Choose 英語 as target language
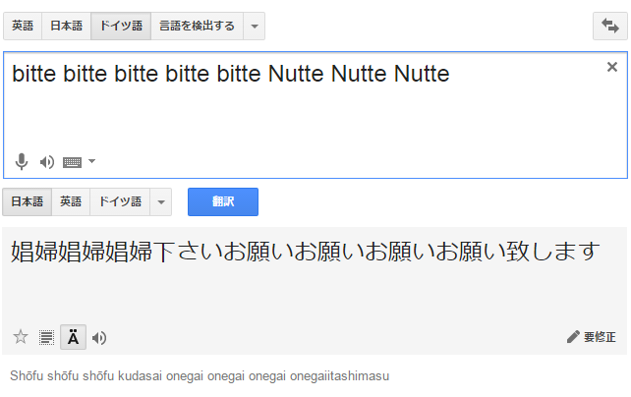631x397 pixels. coord(71,202)
